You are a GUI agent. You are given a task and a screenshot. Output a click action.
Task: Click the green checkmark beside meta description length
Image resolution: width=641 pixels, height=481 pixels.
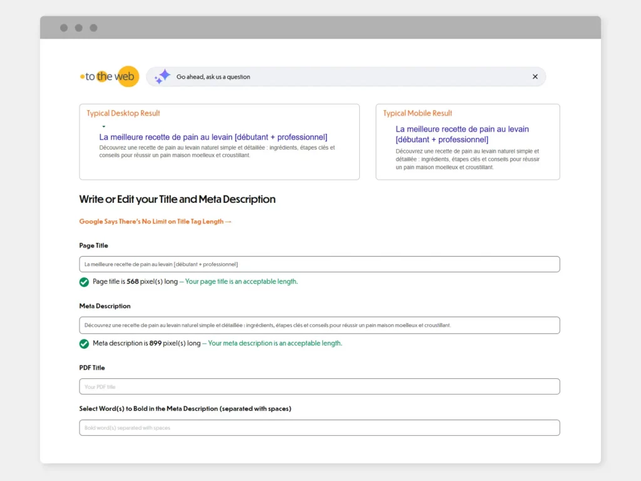[x=84, y=343]
